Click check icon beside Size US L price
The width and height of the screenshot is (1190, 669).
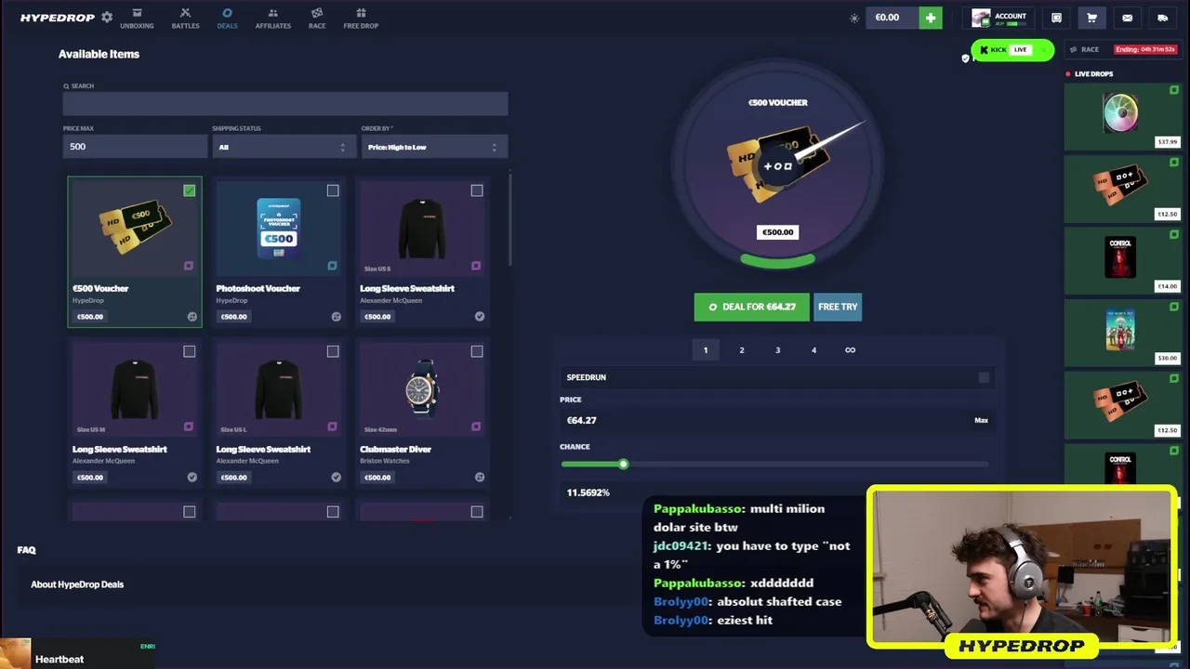click(x=336, y=477)
